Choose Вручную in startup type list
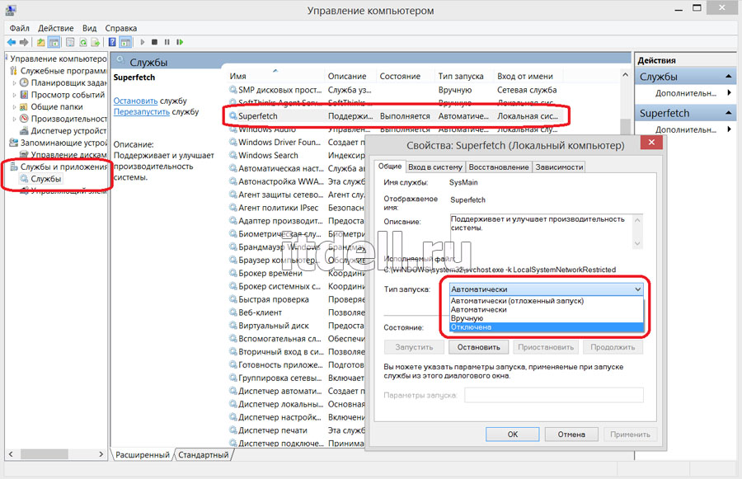Viewport: 742px width, 479px height. [x=546, y=318]
